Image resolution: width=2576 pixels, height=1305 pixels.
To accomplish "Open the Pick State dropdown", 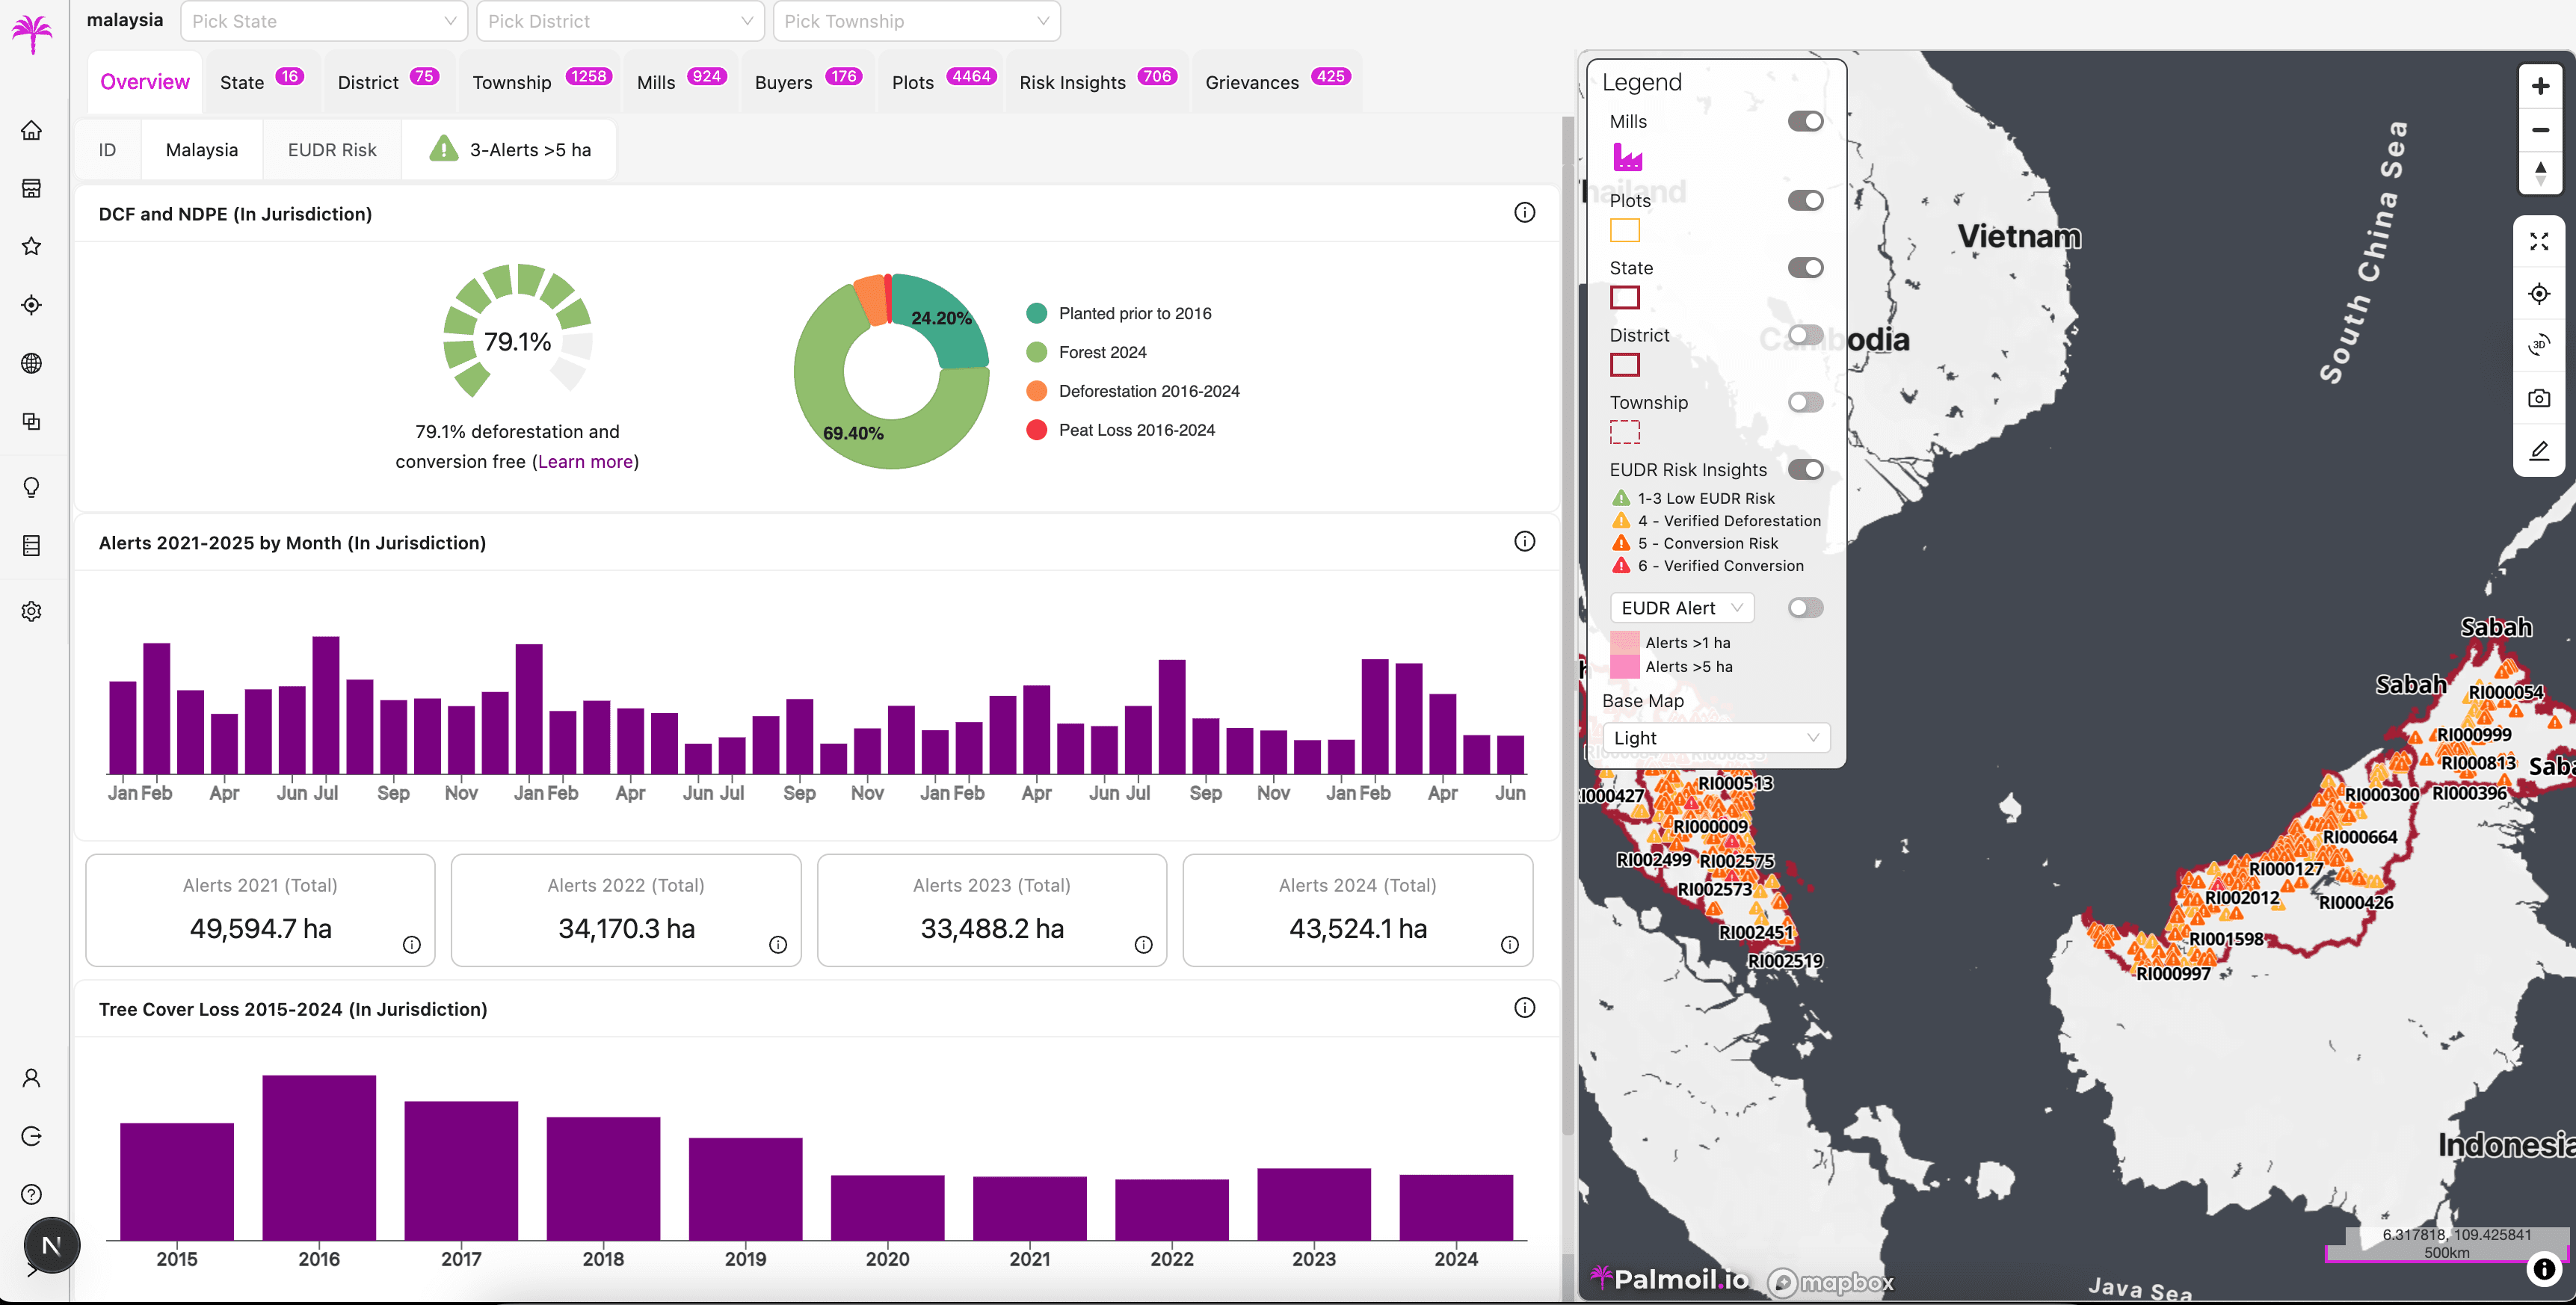I will pos(323,20).
